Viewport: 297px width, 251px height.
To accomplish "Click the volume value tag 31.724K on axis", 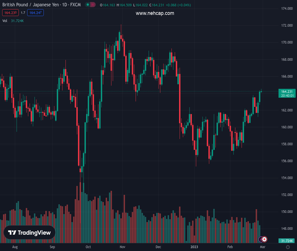I will click(x=287, y=241).
